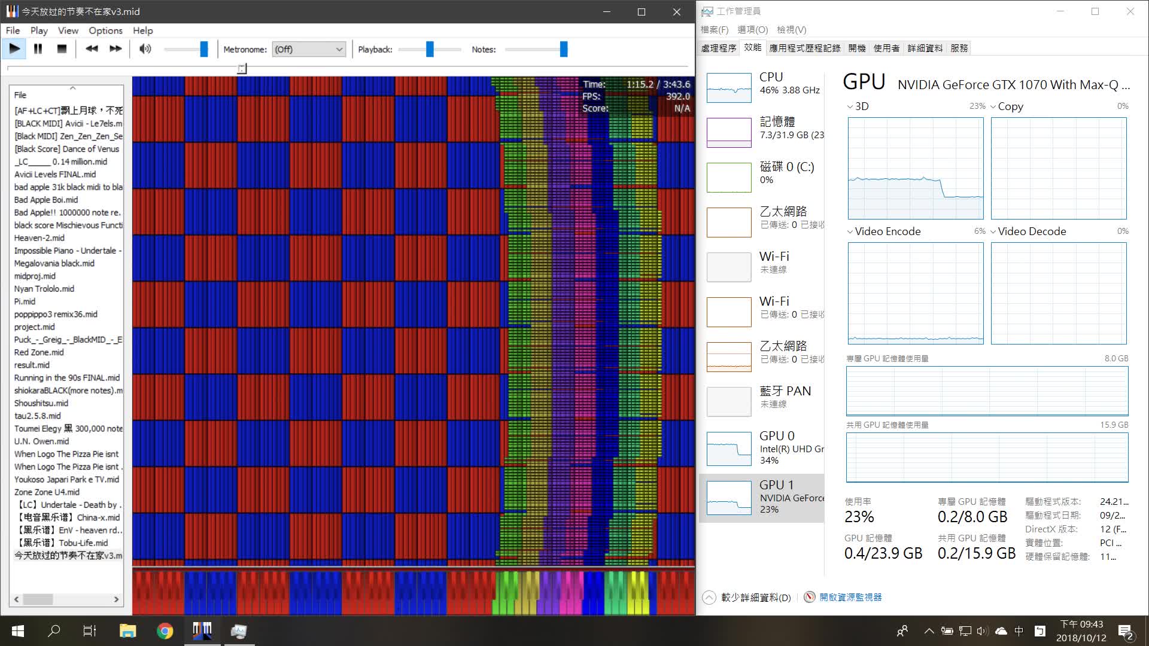Open the View menu

click(x=68, y=31)
